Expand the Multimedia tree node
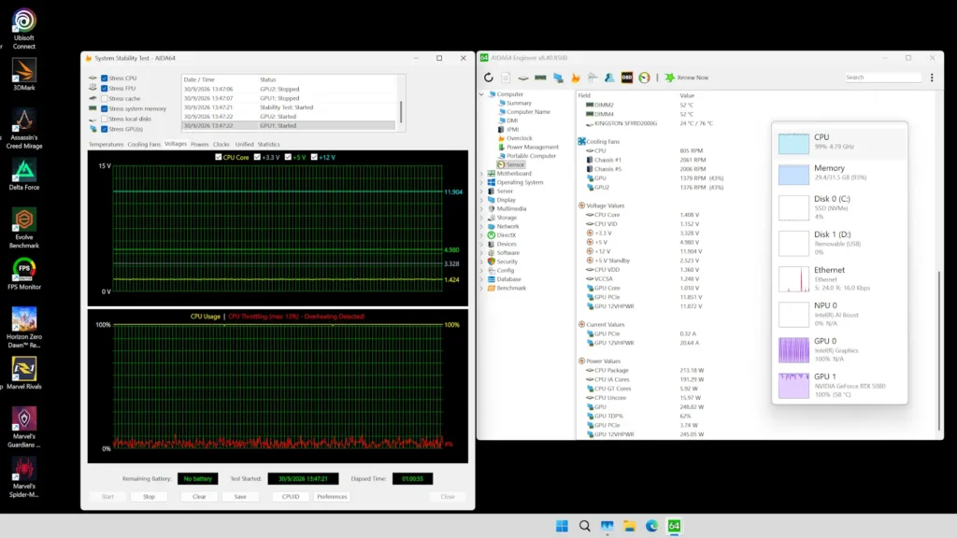 coord(481,208)
